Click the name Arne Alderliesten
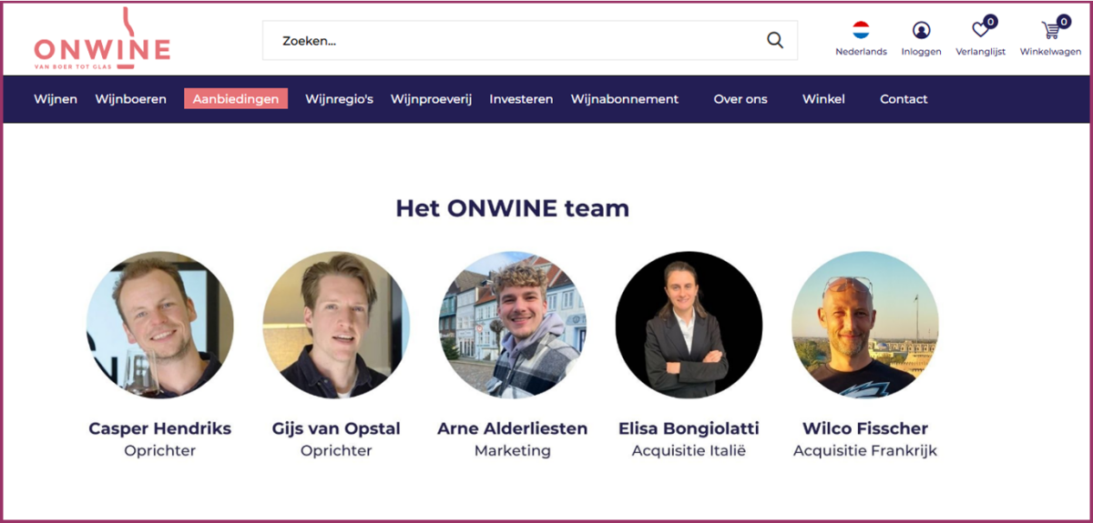The image size is (1093, 523). [x=513, y=428]
